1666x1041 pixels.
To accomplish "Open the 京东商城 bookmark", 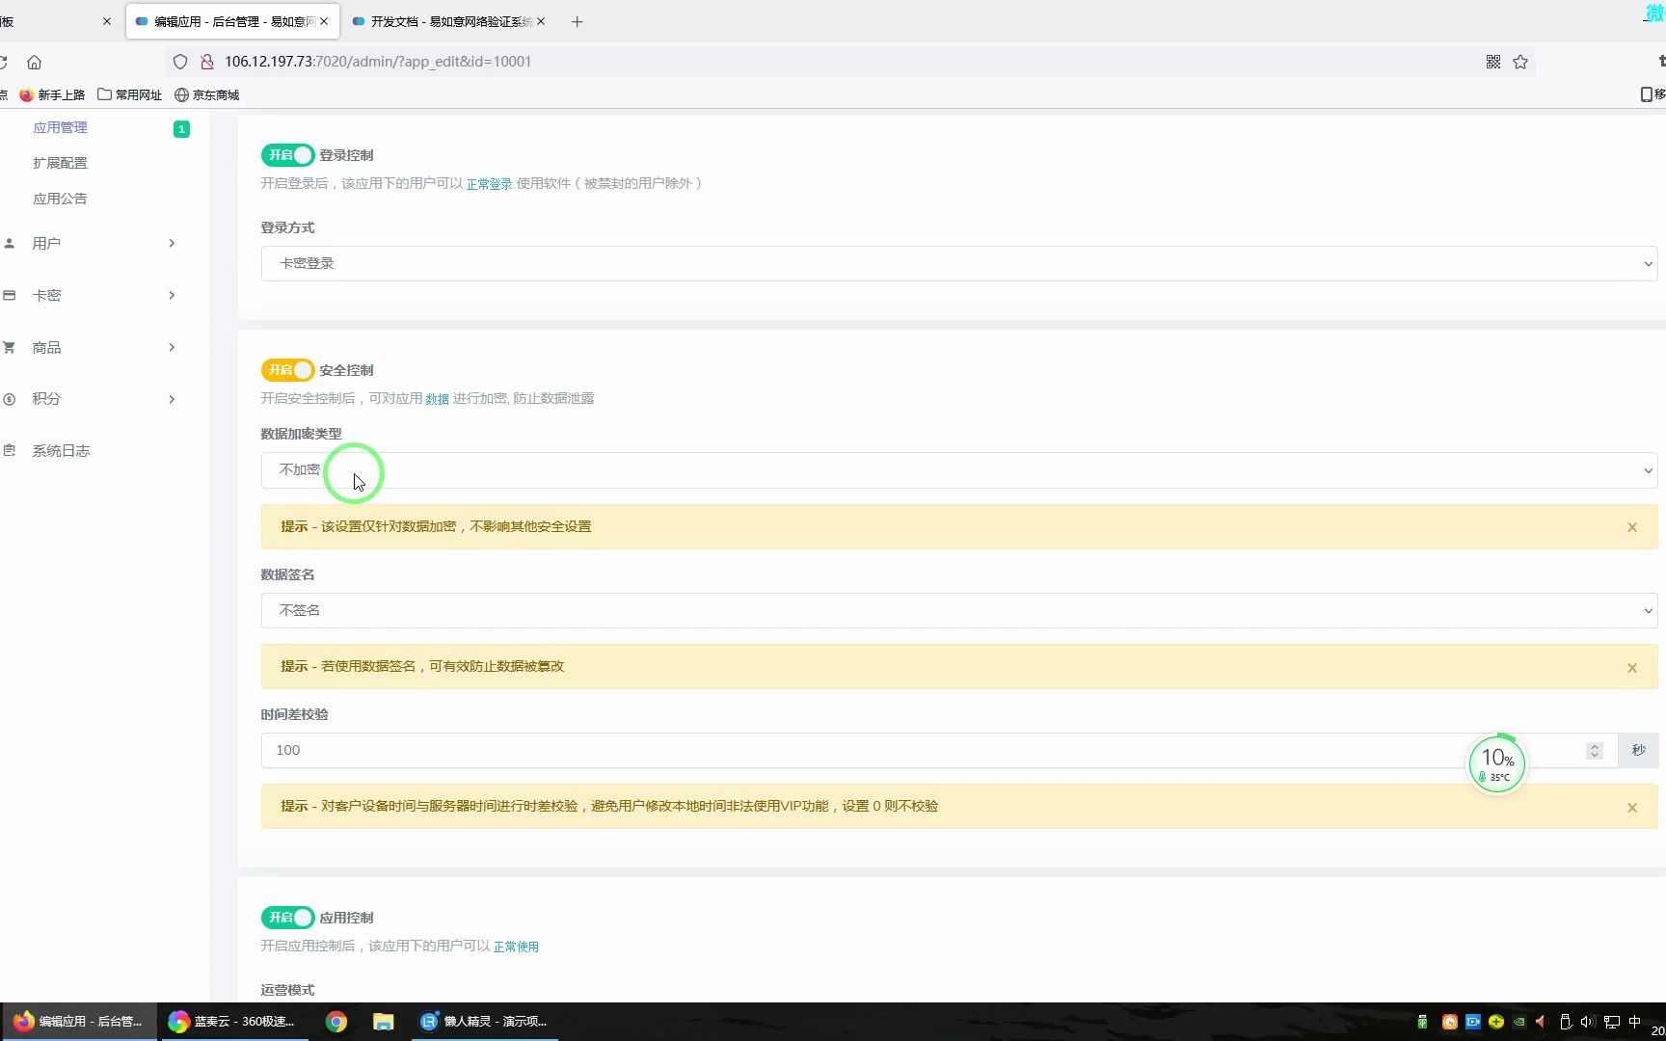I will [x=206, y=94].
